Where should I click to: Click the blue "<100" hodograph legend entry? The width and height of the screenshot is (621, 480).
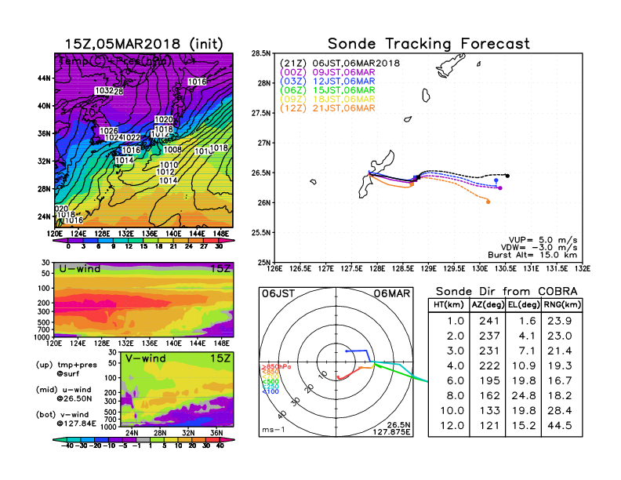click(270, 391)
